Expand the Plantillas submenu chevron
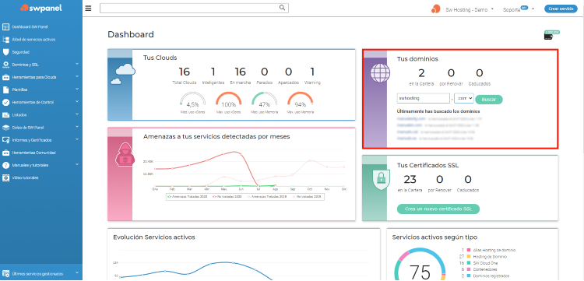584x281 pixels. (x=77, y=90)
